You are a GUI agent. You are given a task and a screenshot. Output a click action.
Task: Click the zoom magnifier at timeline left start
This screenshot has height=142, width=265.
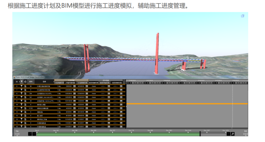pos(30,134)
